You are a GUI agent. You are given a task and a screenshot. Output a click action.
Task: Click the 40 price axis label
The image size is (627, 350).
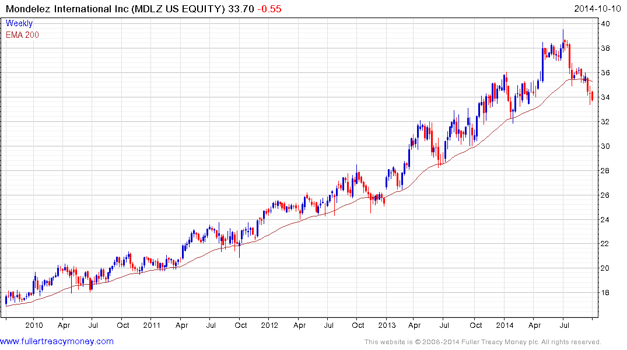point(605,23)
